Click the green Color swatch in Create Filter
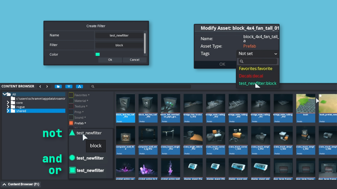The height and width of the screenshot is (189, 337). (97, 54)
